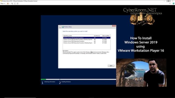Click the orange pause virtual machine icon
Image resolution: width=175 pixels, height=98 pixels.
point(8,4)
